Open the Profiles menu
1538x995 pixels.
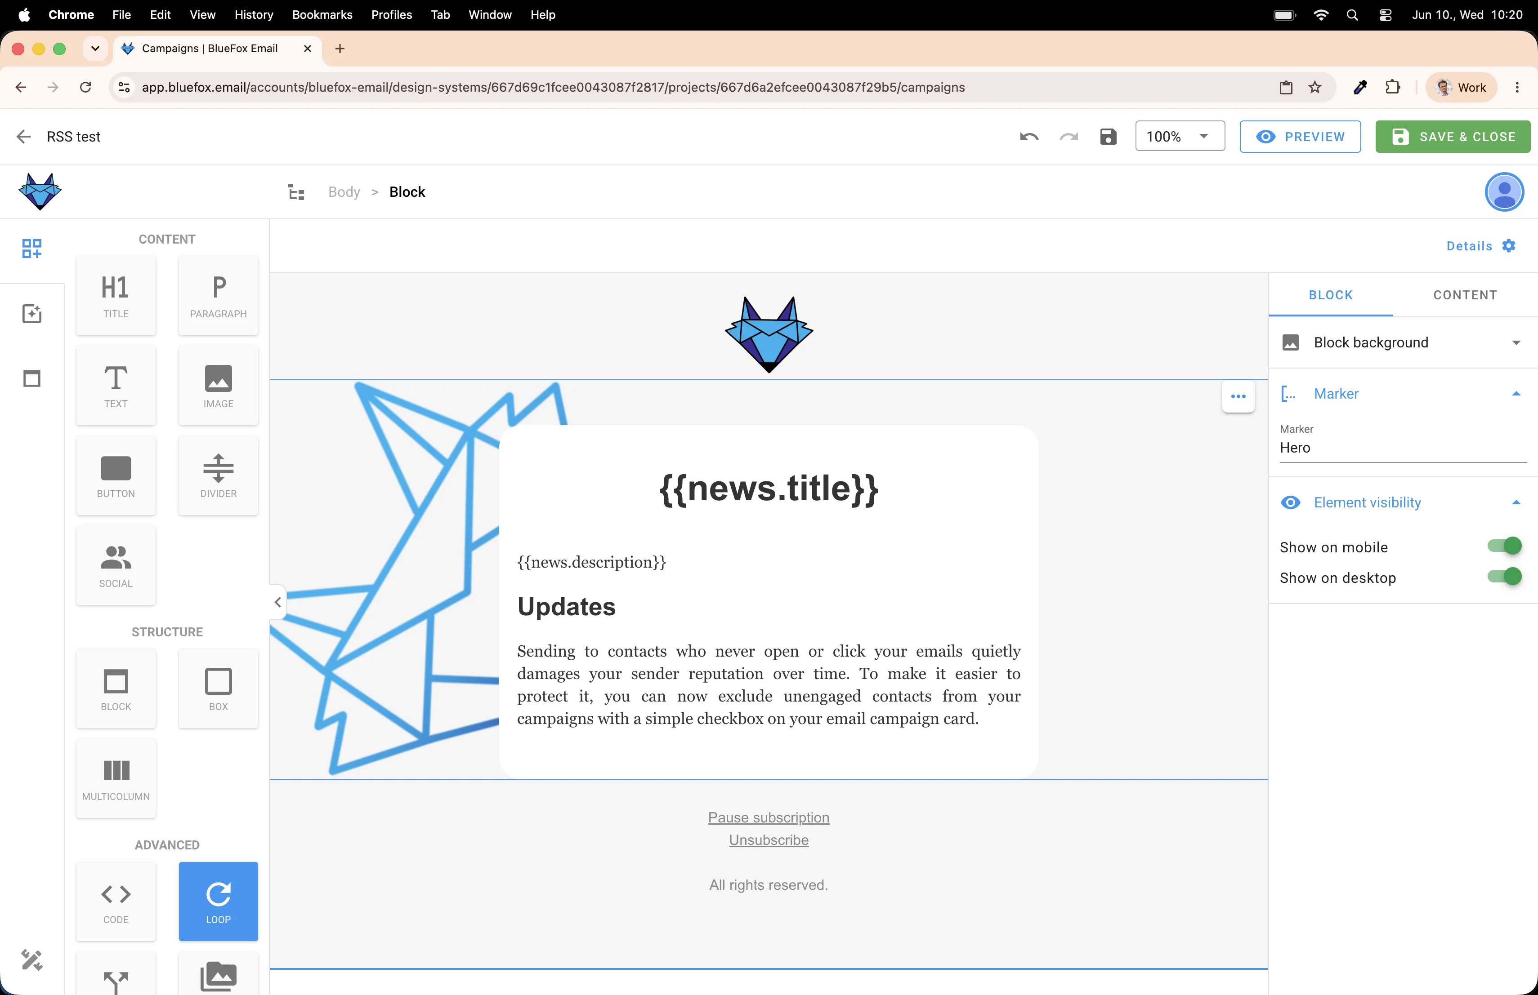click(391, 15)
